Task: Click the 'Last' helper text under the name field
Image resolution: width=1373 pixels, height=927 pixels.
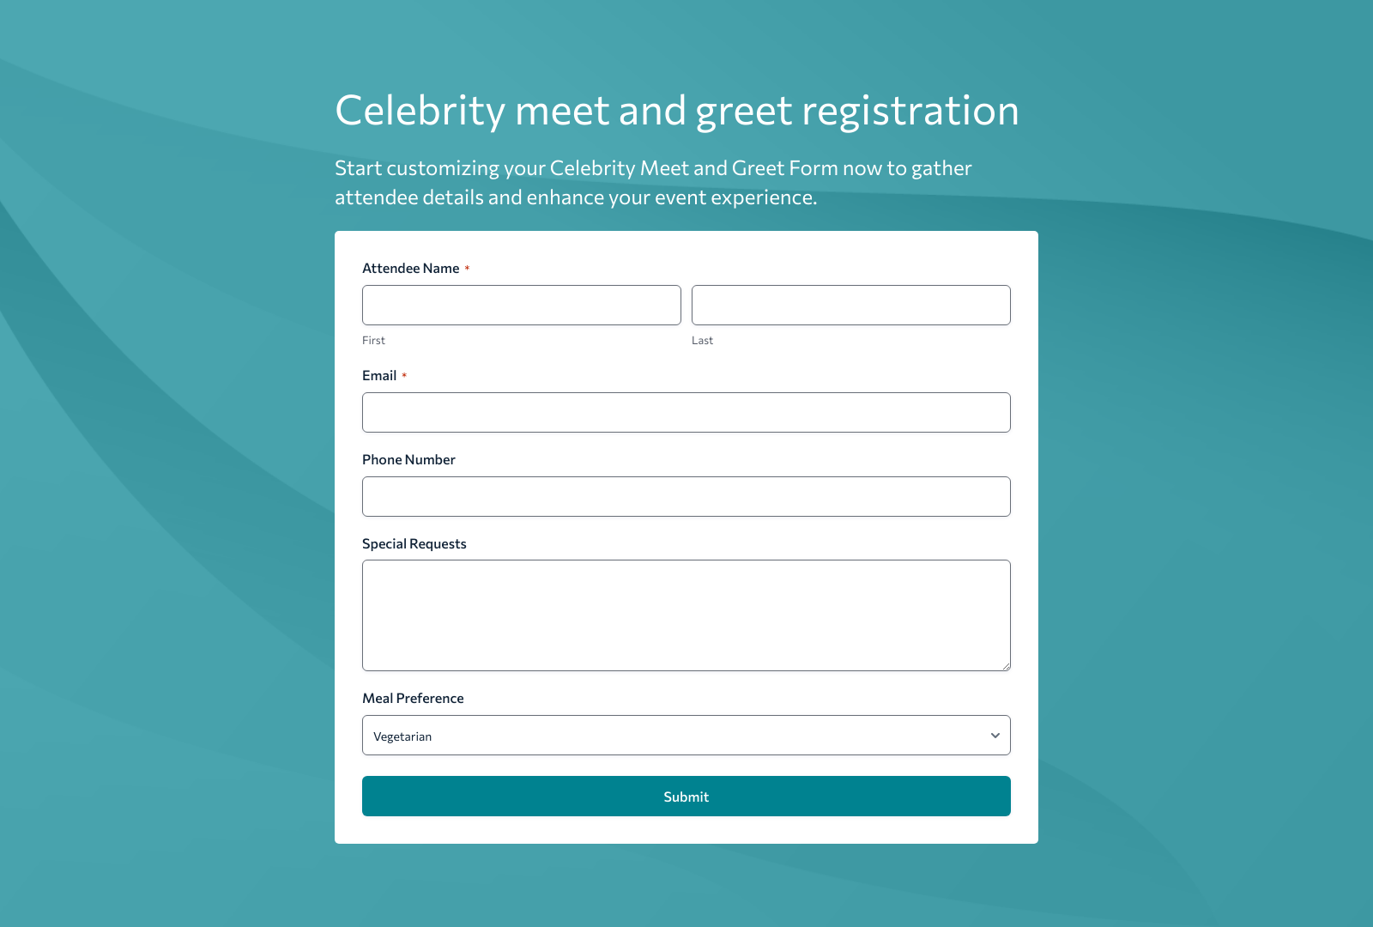Action: point(702,340)
